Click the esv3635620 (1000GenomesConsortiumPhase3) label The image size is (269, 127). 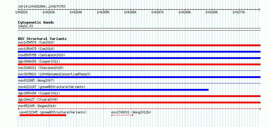(x=54, y=74)
